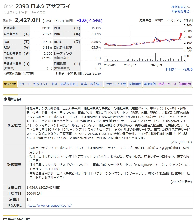Open 詳細チャートを見る link below chart
The height and width of the screenshot is (220, 195).
179,69
